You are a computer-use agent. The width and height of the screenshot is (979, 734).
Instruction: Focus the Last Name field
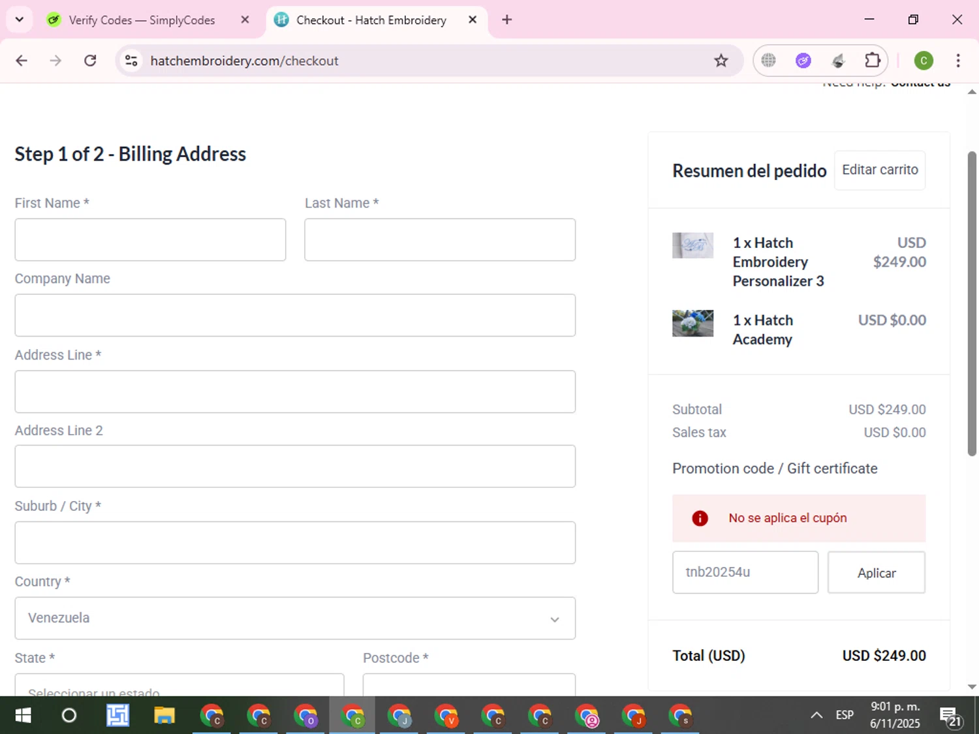click(440, 239)
